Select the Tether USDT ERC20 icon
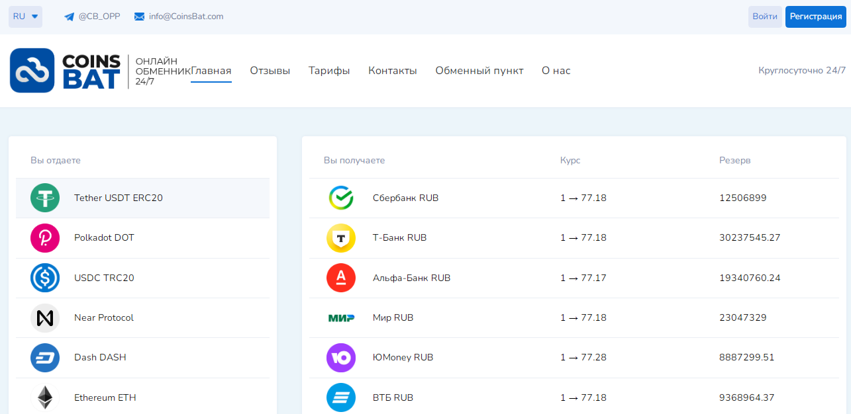The height and width of the screenshot is (414, 851). [44, 198]
